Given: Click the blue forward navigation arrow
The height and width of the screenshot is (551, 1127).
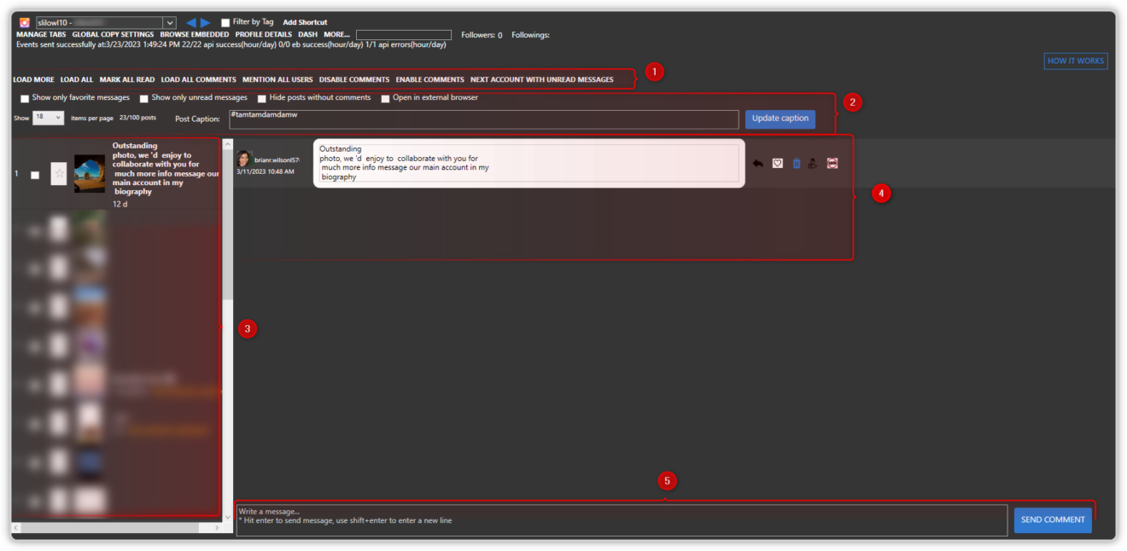Looking at the screenshot, I should point(203,21).
